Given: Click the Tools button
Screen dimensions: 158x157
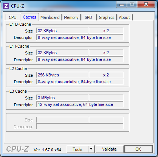Looking at the screenshot, I should coord(77,149).
